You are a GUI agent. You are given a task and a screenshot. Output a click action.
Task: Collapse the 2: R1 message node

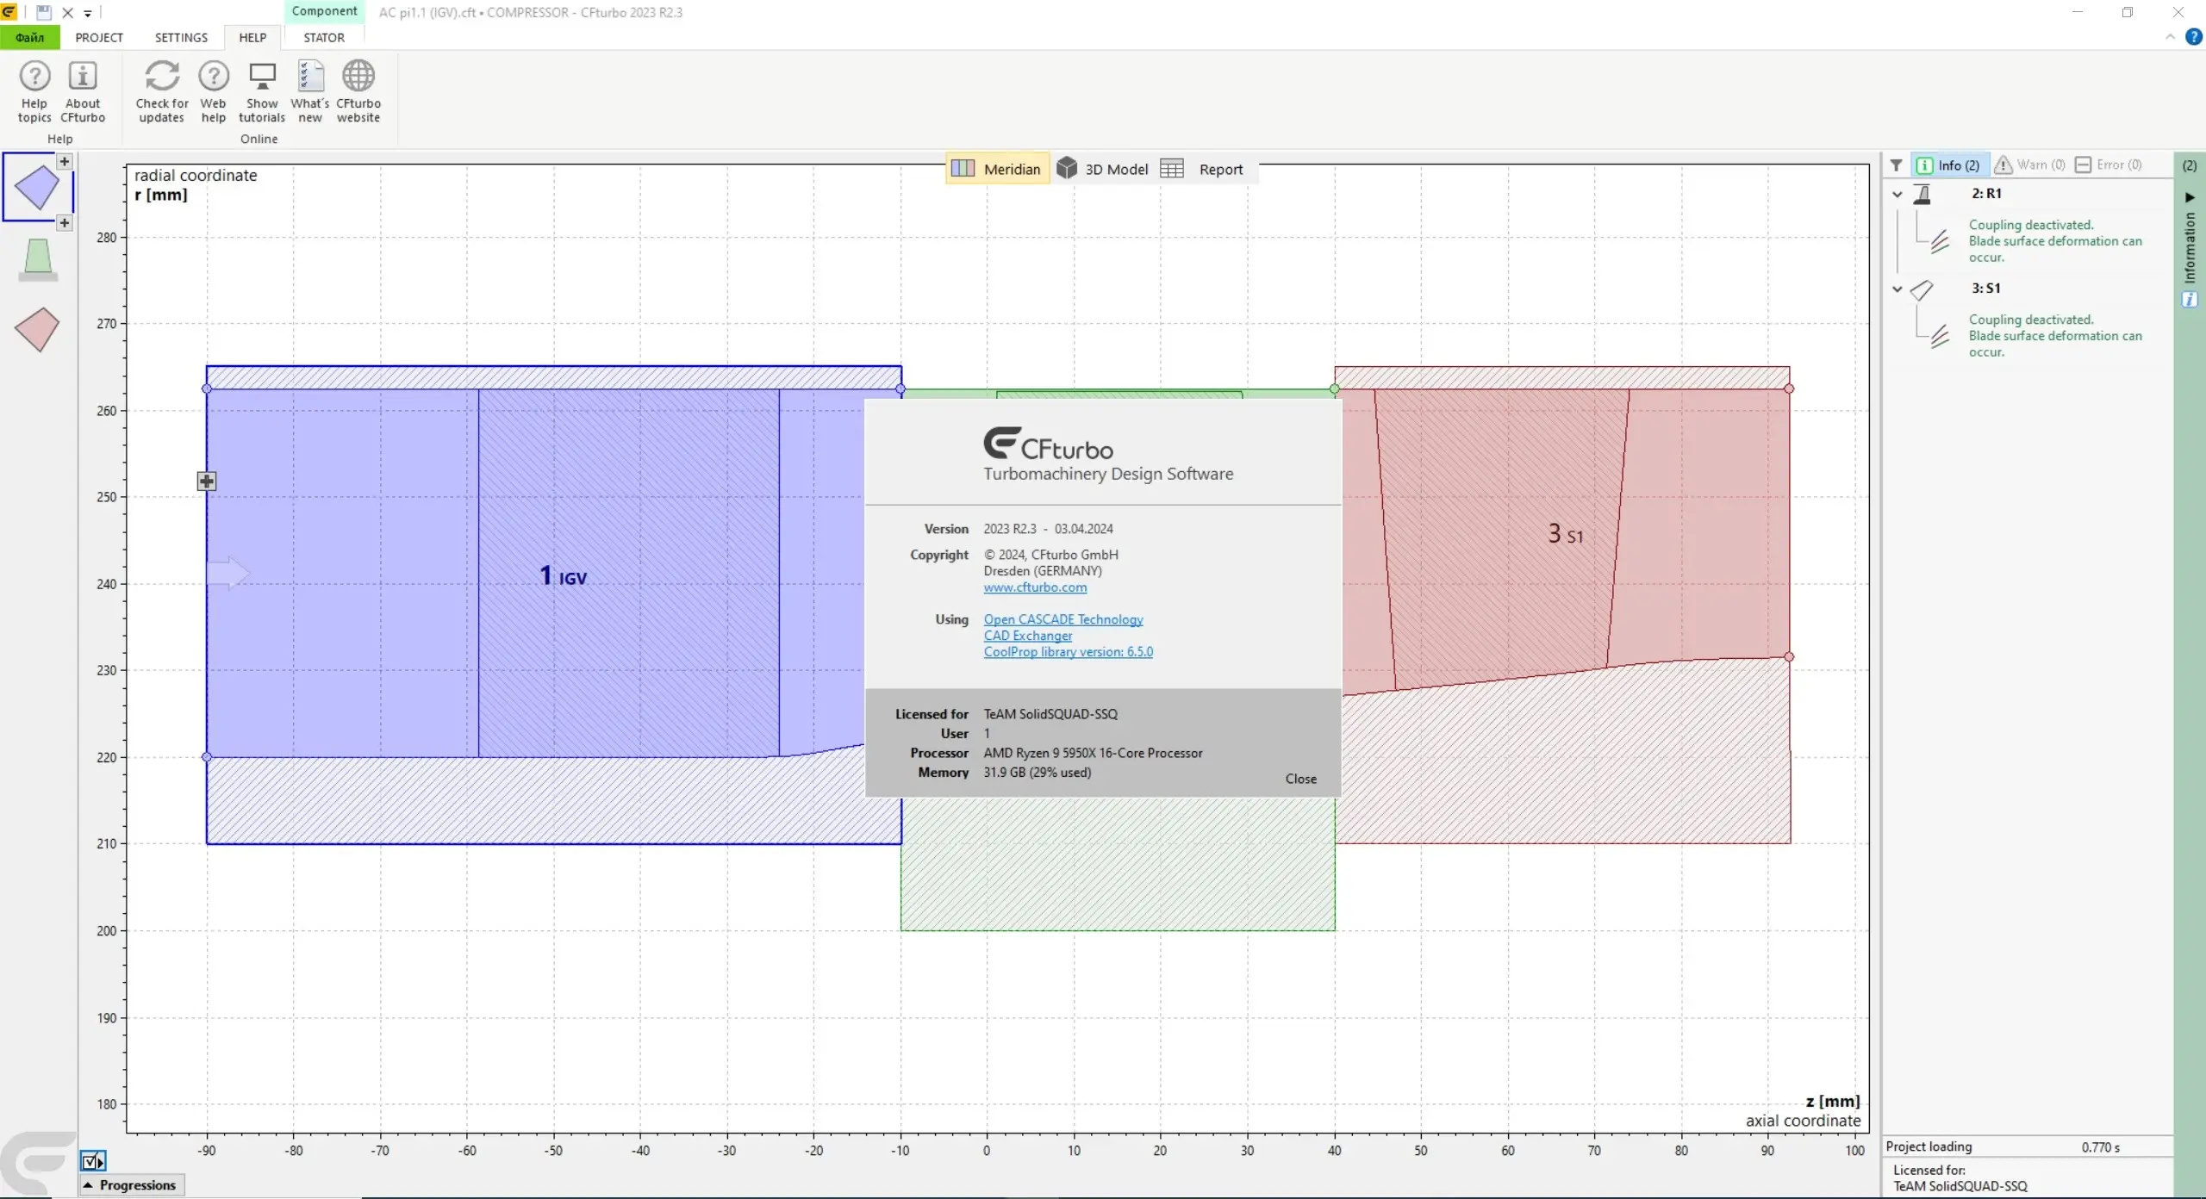pos(1898,194)
